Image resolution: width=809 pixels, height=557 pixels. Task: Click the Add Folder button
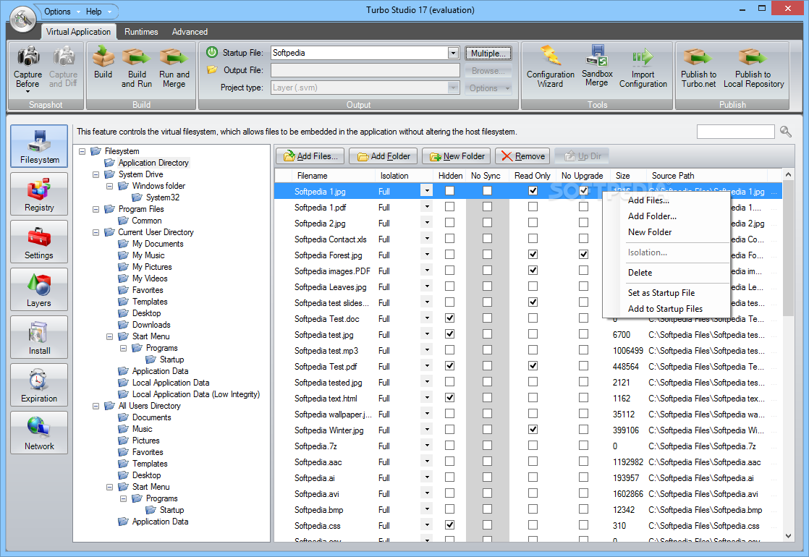tap(384, 156)
